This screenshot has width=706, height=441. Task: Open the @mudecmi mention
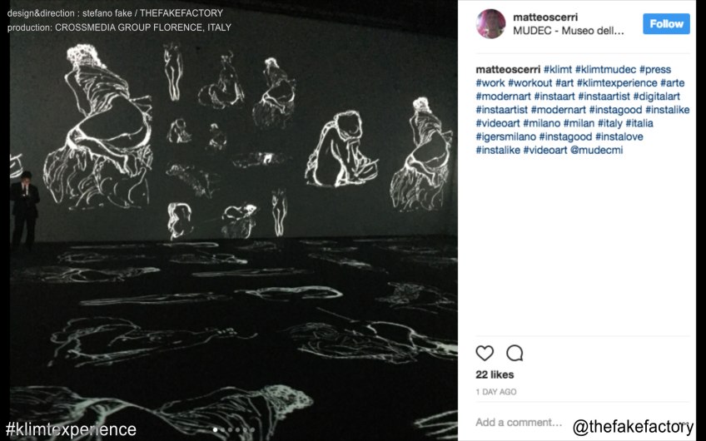tap(597, 151)
